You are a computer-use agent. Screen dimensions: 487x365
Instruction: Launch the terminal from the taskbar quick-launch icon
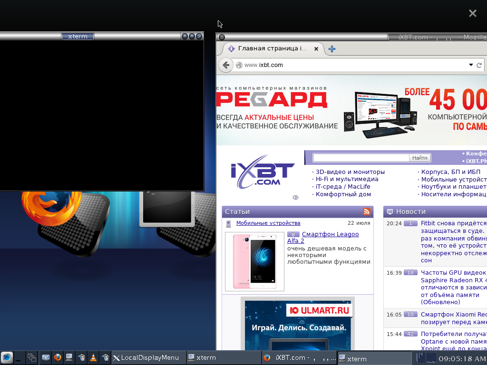69,358
